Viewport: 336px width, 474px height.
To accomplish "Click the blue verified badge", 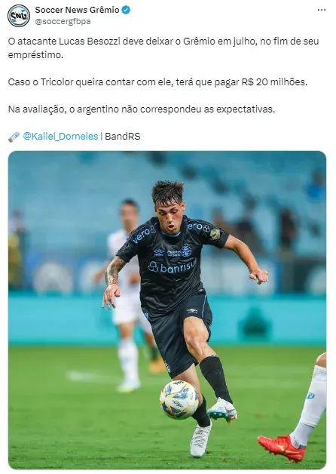I will 126,10.
